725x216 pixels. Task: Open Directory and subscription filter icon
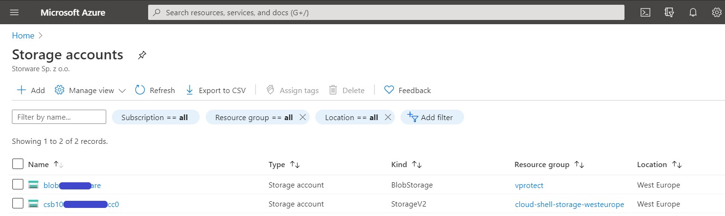(x=669, y=13)
